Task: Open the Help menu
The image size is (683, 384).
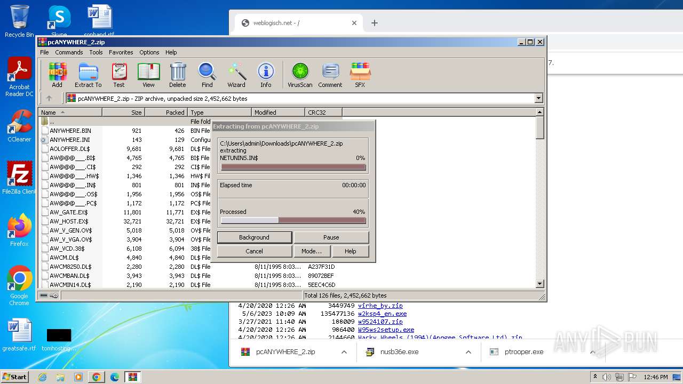Action: tap(171, 52)
